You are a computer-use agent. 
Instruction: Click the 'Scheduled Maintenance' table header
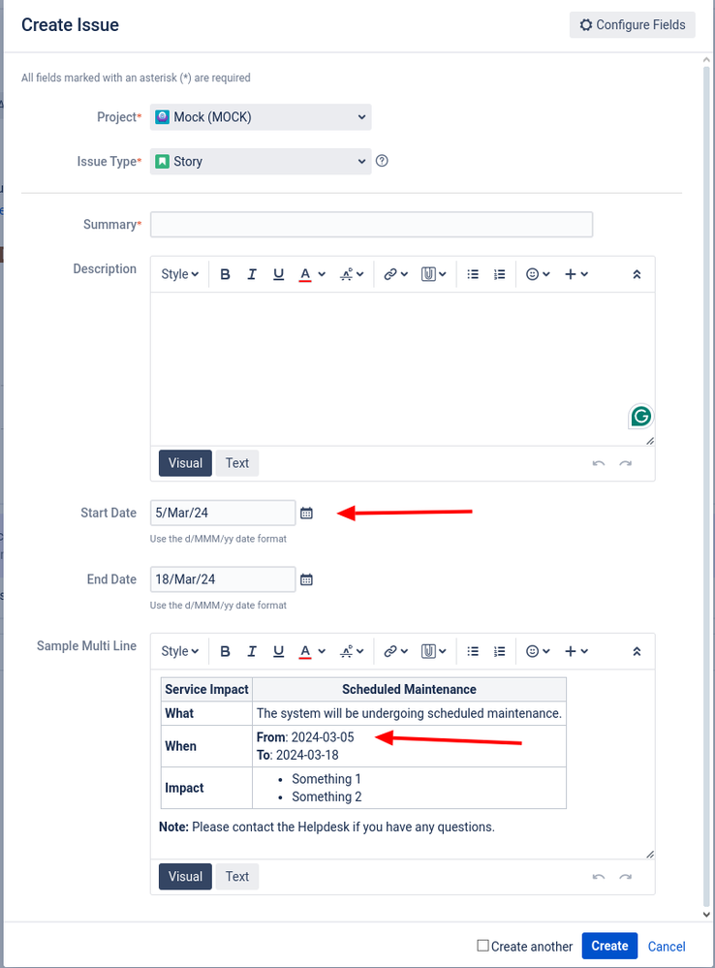click(410, 689)
